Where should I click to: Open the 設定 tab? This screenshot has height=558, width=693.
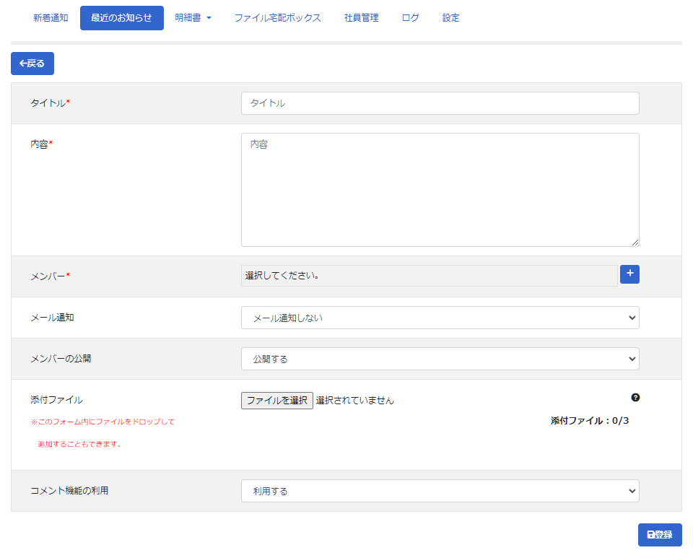click(450, 18)
